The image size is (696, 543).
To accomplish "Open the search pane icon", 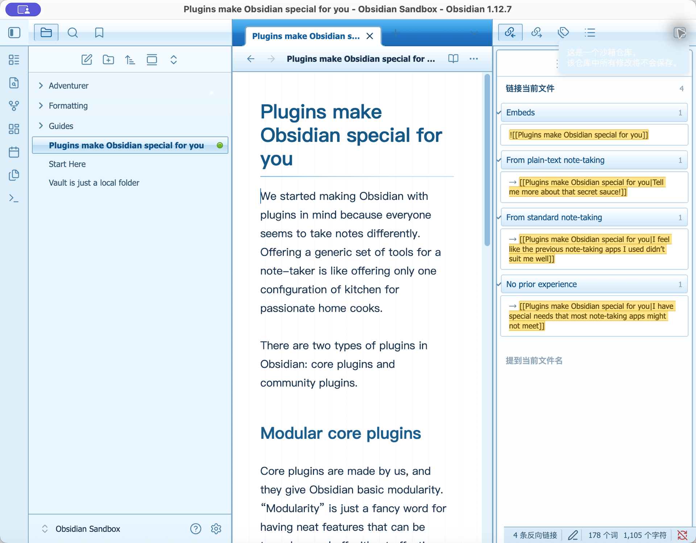I will click(x=72, y=33).
